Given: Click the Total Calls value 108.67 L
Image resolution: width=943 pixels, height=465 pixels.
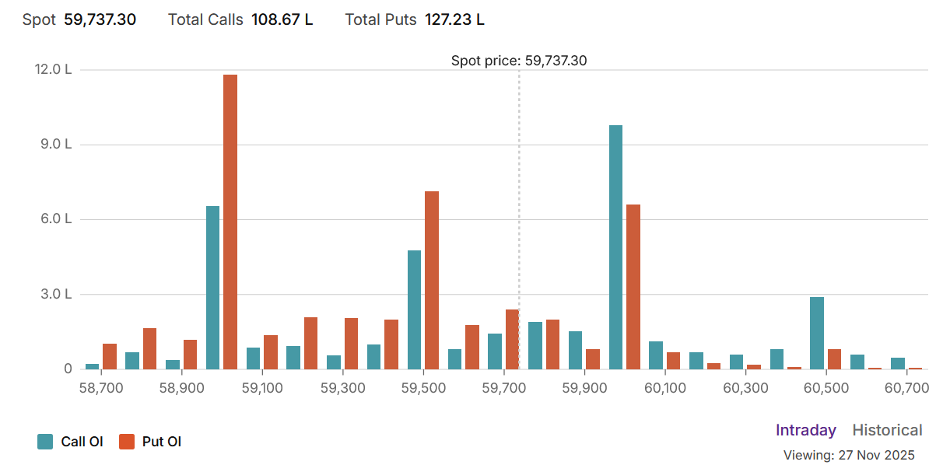Looking at the screenshot, I should click(282, 19).
